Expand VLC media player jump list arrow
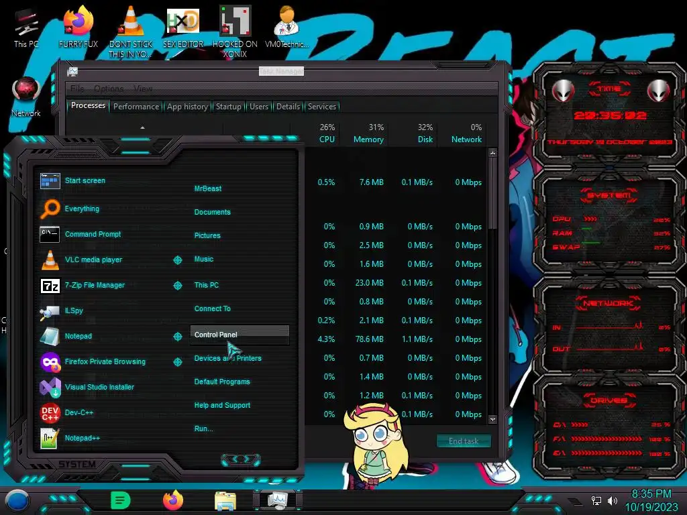687x515 pixels. pos(177,260)
